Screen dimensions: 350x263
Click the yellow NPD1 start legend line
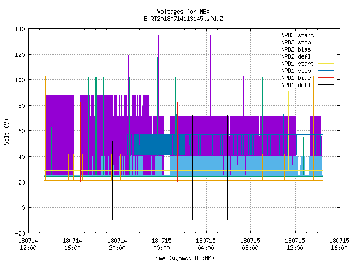pos(325,64)
